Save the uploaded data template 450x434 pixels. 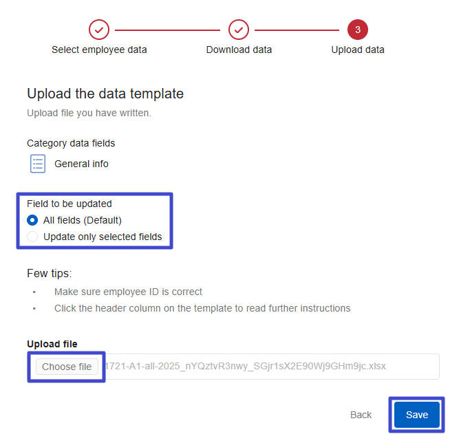pos(417,415)
